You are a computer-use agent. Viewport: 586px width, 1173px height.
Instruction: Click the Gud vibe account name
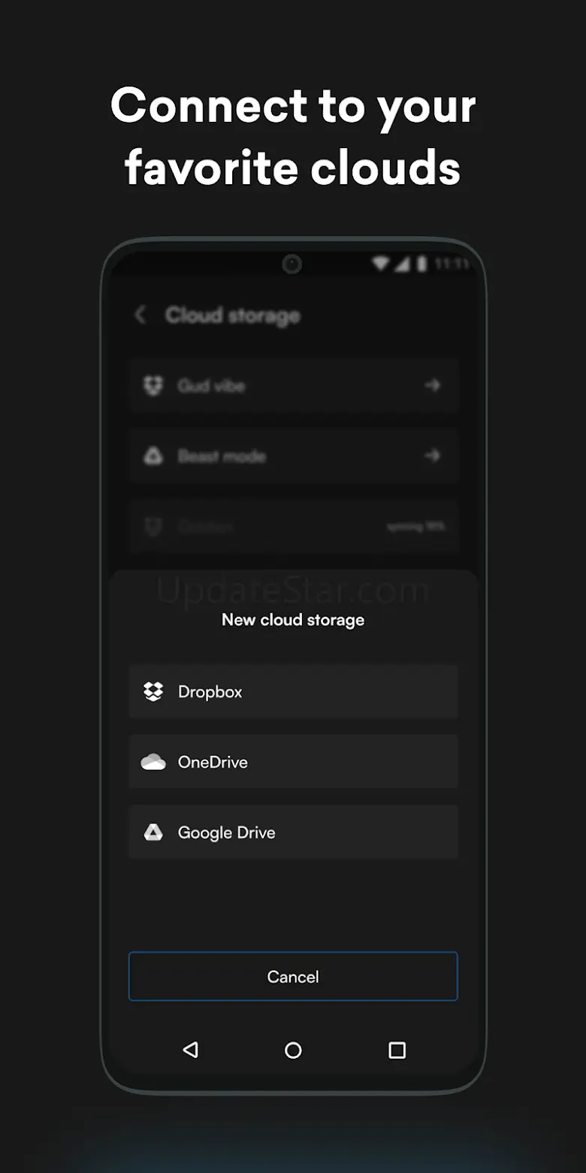coord(211,386)
